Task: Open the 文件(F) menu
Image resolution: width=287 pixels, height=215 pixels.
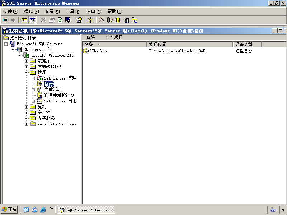Action: tap(11, 11)
